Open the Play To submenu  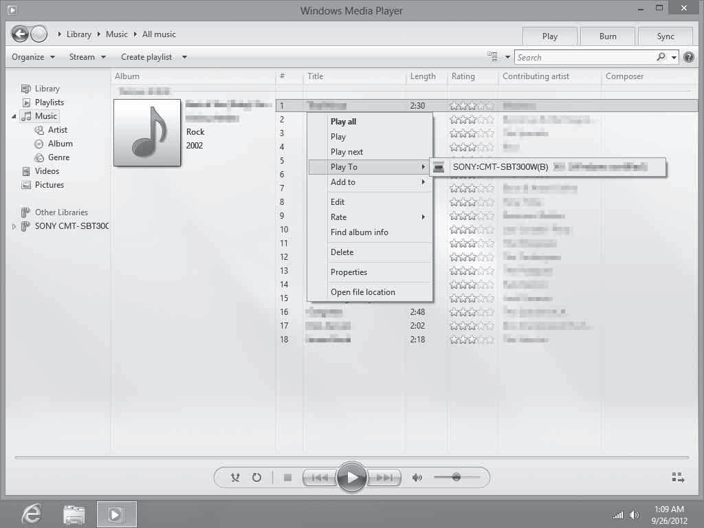click(370, 167)
